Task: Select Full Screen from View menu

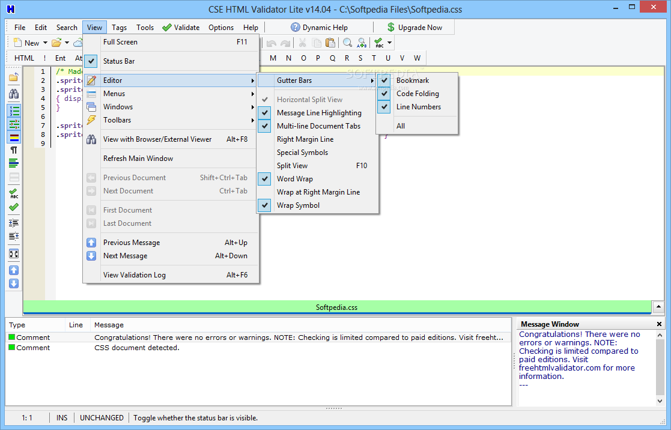Action: pyautogui.click(x=171, y=42)
